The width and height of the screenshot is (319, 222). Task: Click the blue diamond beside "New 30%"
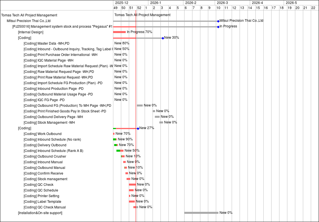(163, 38)
